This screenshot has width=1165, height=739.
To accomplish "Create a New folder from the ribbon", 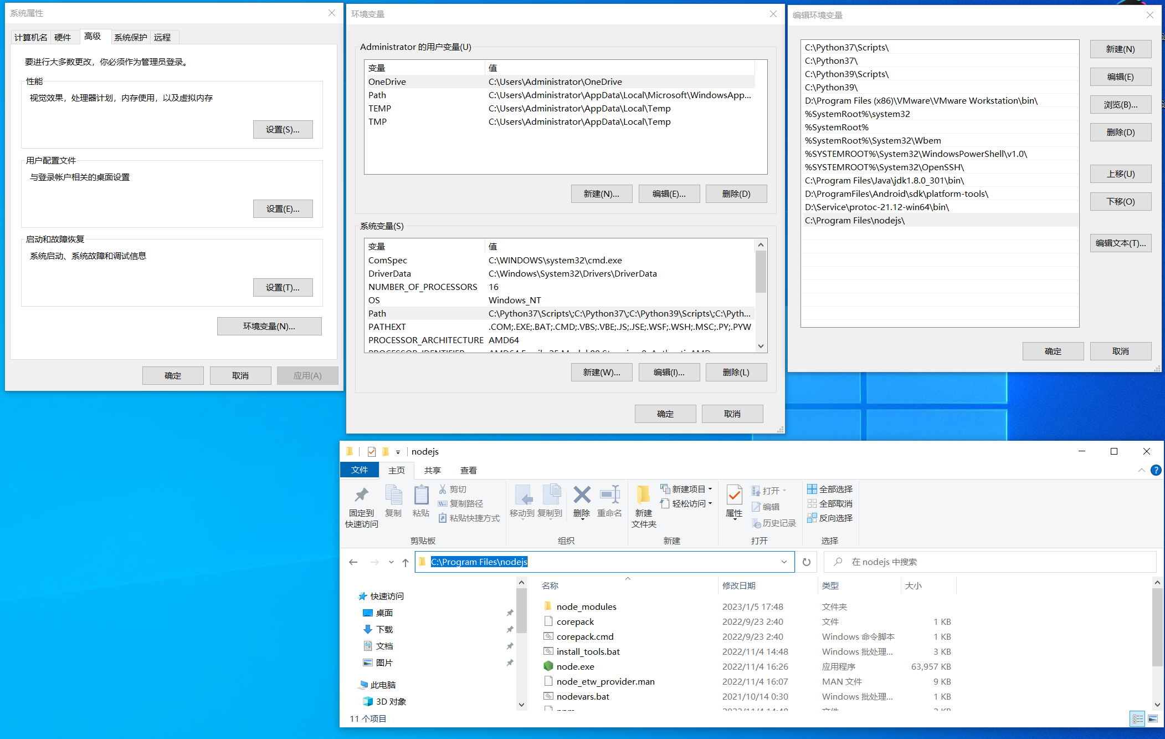I will pos(644,507).
